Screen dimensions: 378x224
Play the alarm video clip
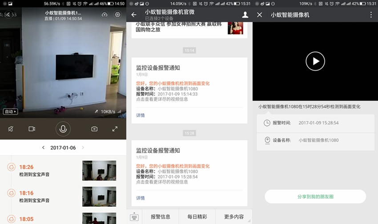point(315,61)
